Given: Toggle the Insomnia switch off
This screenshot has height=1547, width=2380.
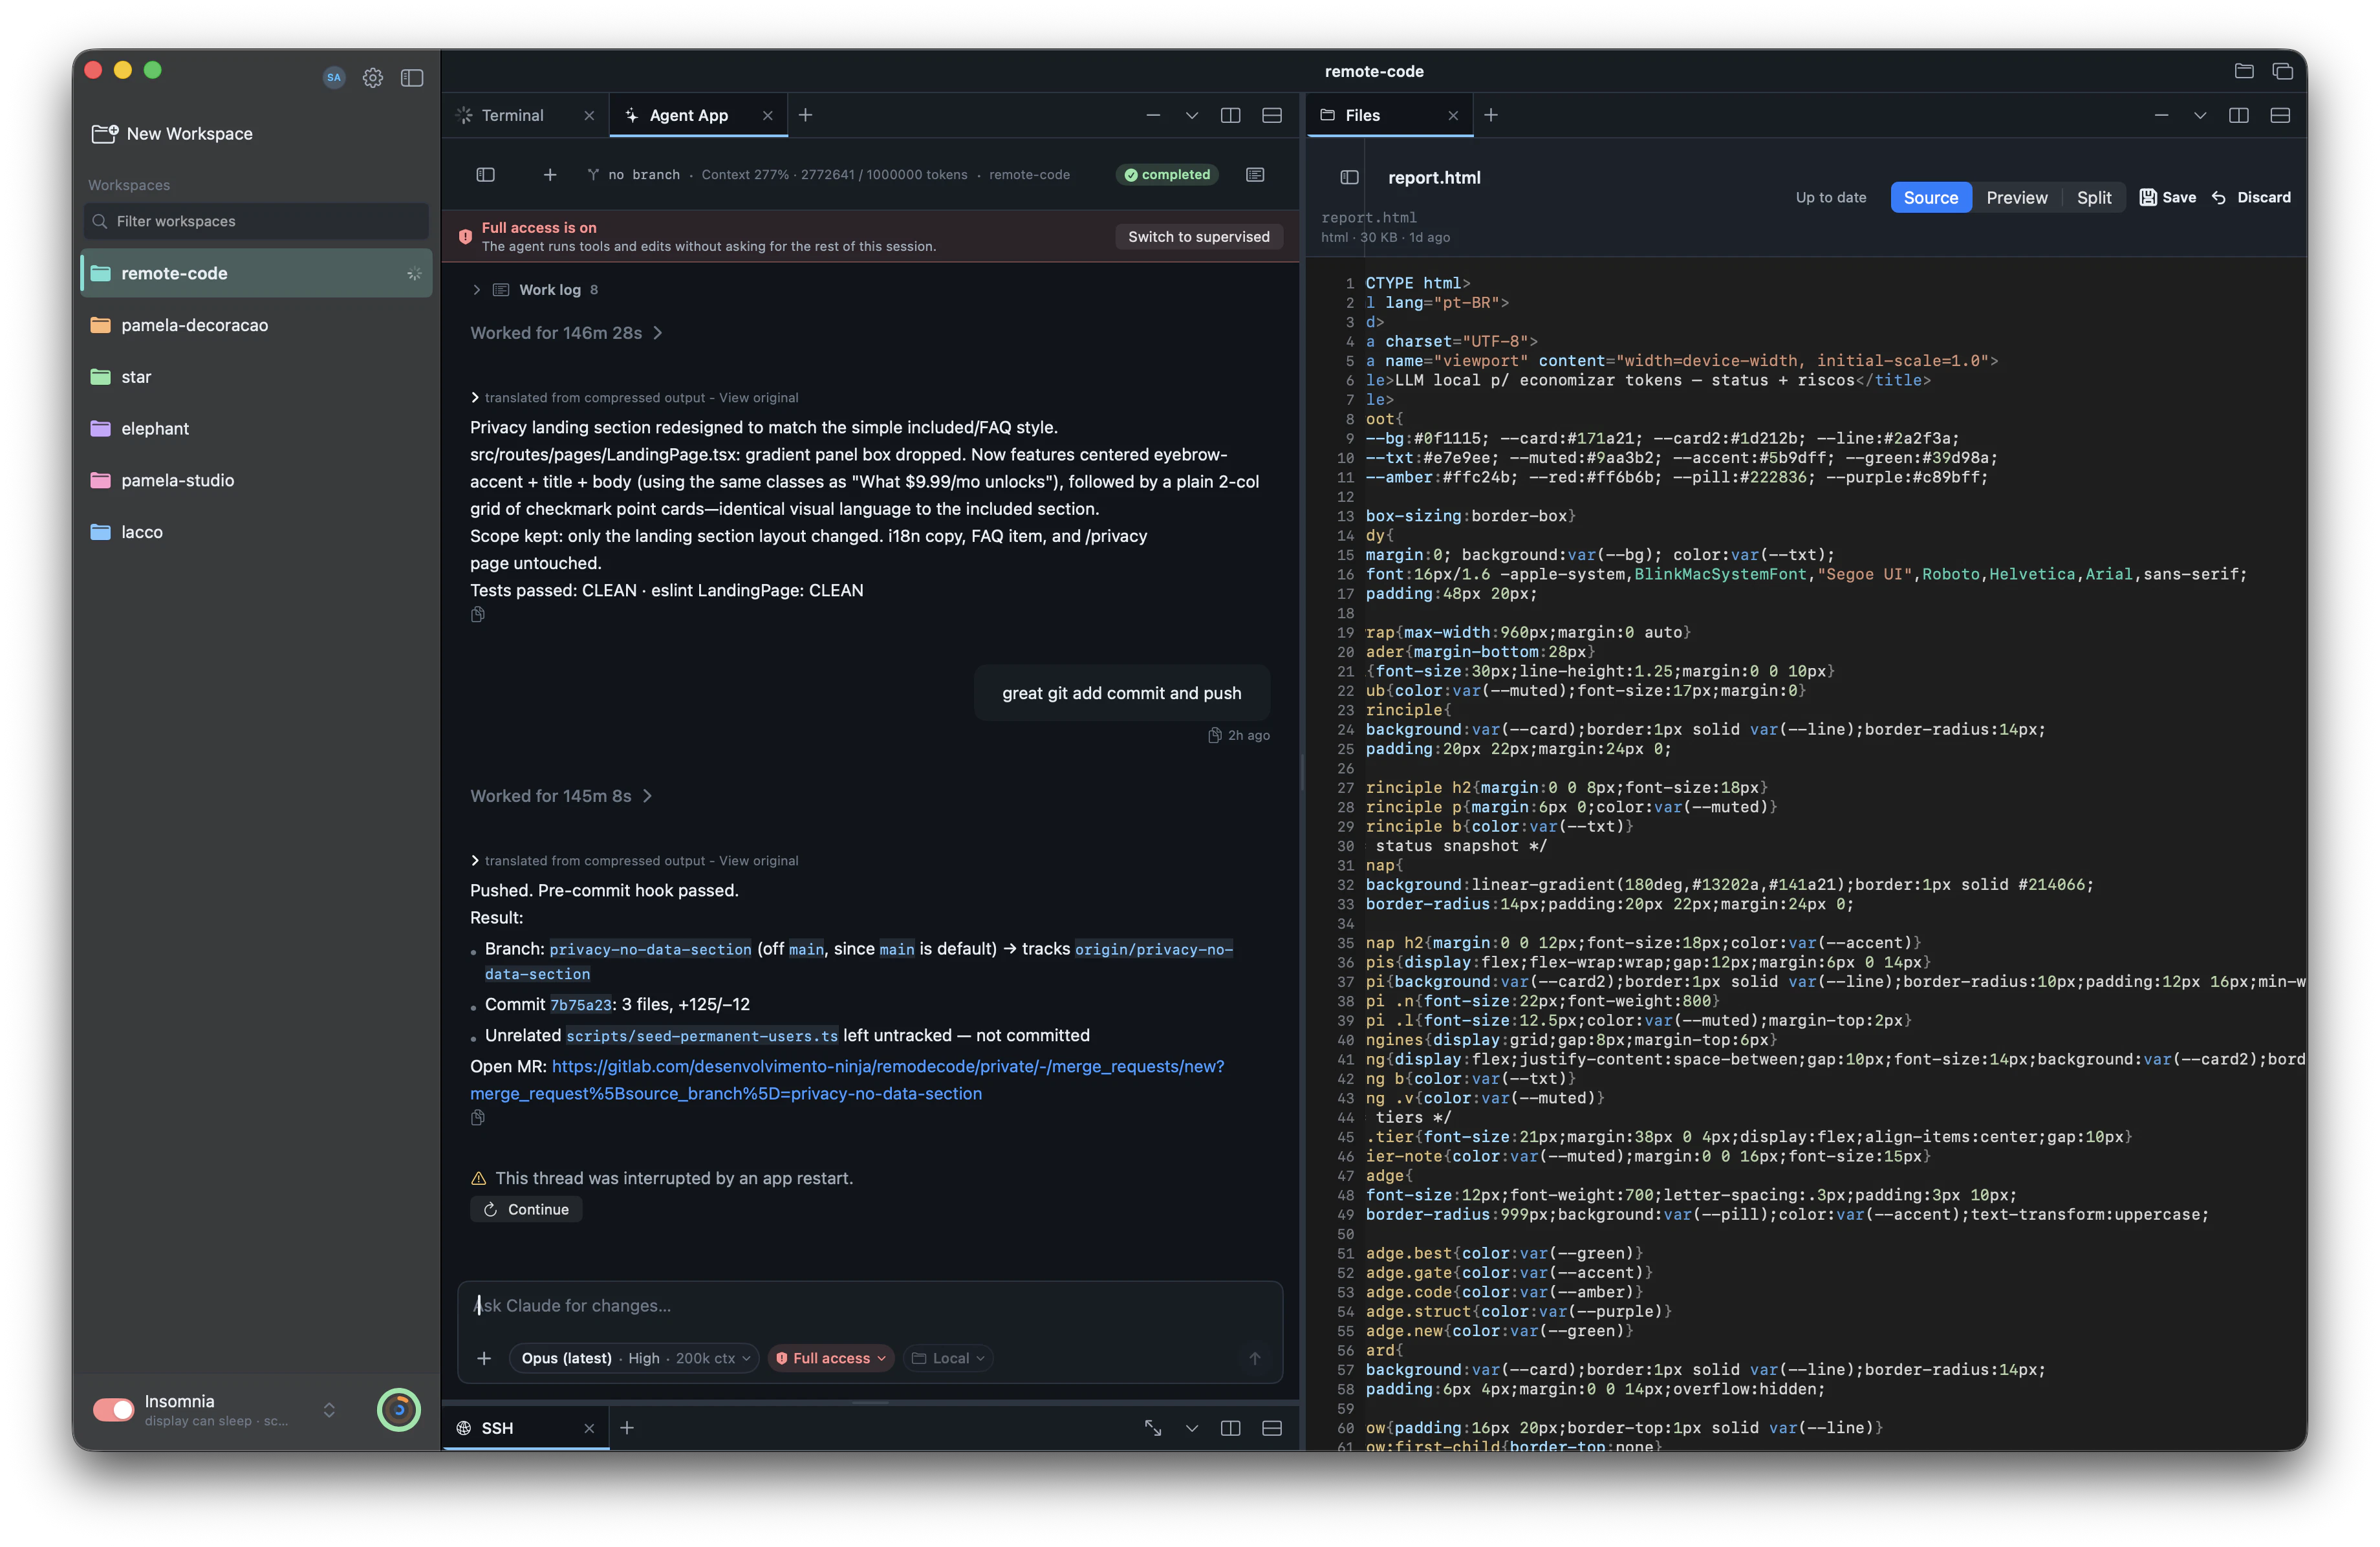Looking at the screenshot, I should [x=114, y=1409].
